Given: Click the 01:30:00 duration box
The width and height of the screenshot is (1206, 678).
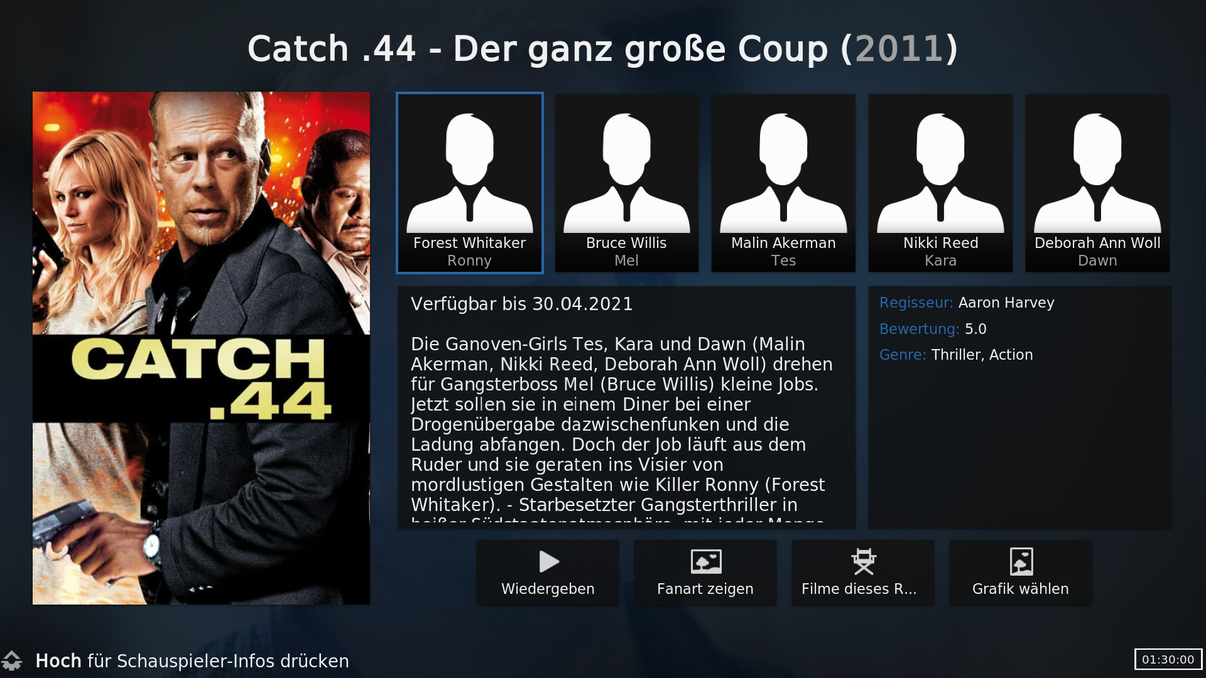Looking at the screenshot, I should [1168, 659].
